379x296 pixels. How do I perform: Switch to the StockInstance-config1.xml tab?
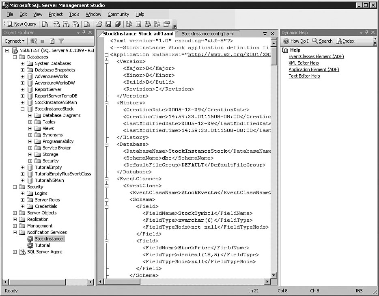208,34
